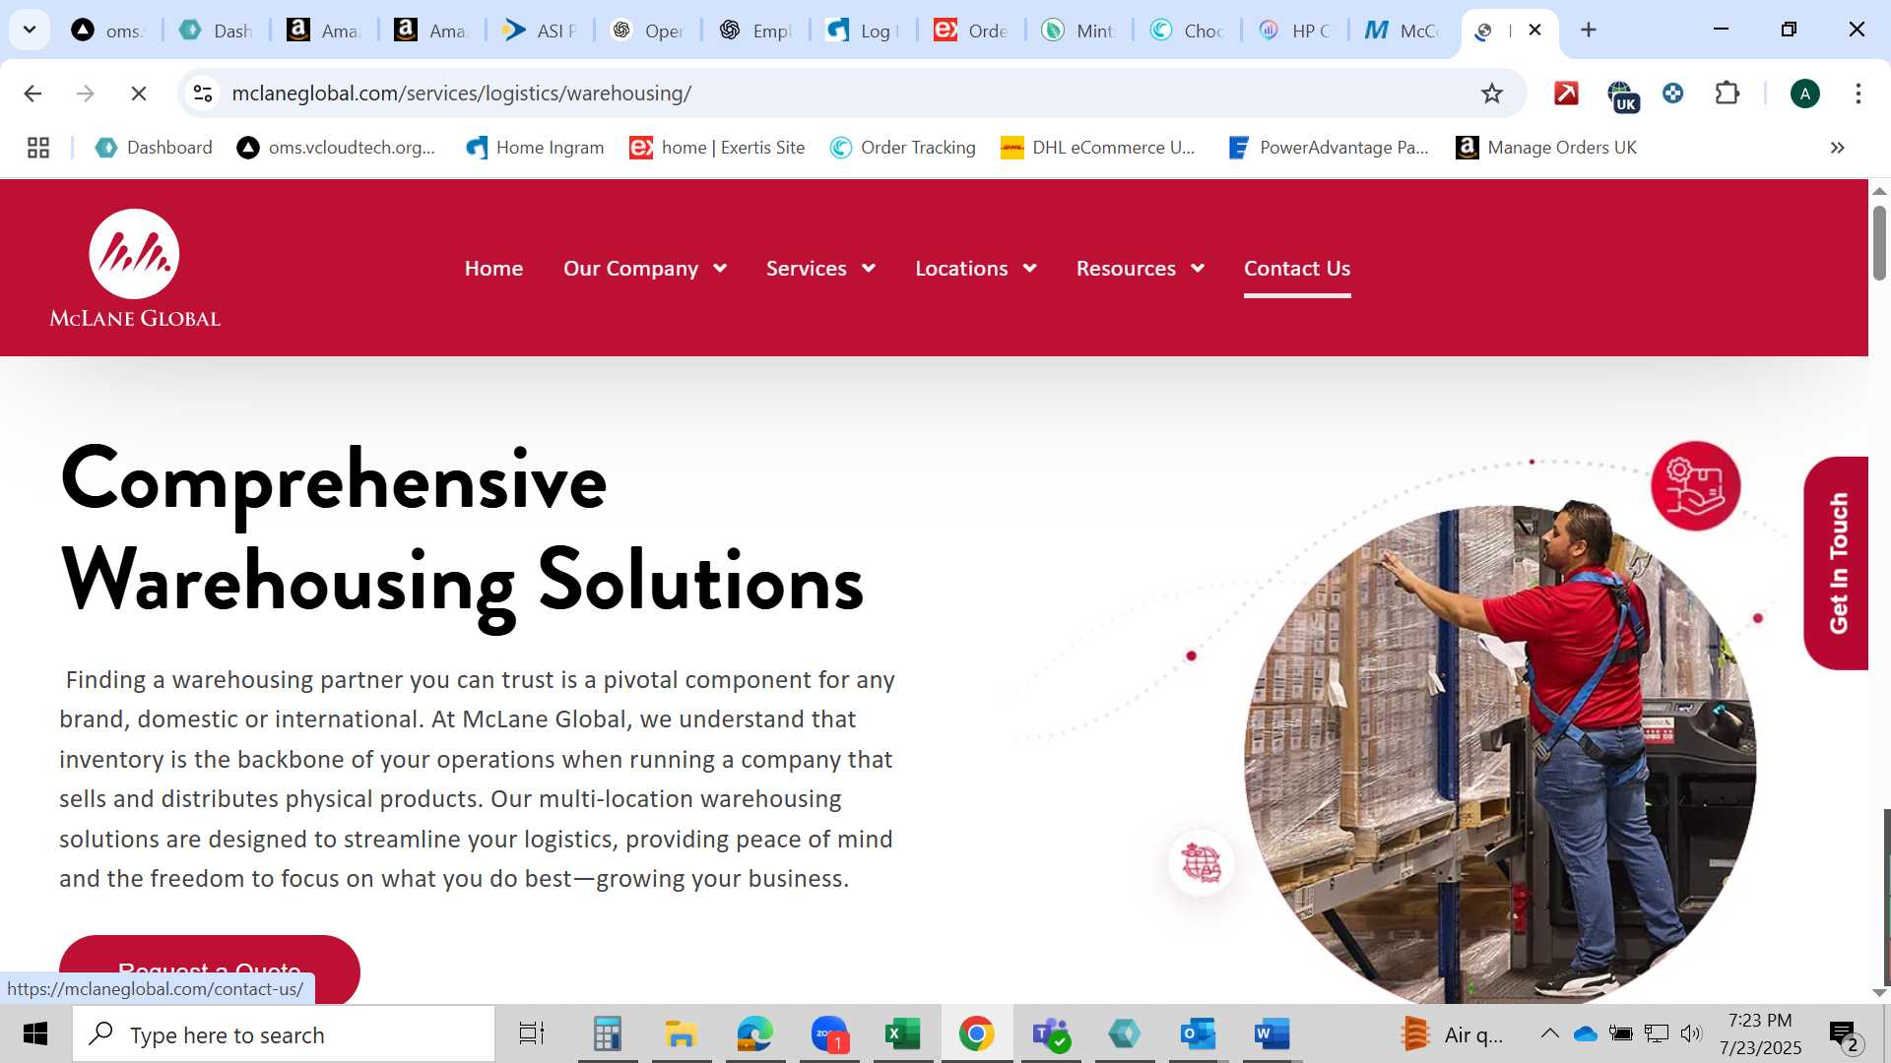The width and height of the screenshot is (1891, 1063).
Task: Click the red logistics hand-box icon
Action: click(1695, 486)
